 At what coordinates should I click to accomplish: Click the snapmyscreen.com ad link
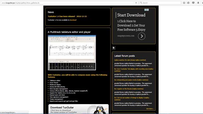click(x=126, y=36)
